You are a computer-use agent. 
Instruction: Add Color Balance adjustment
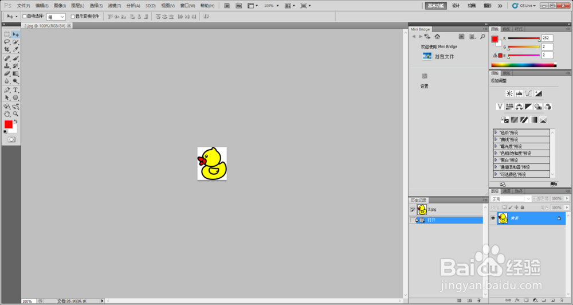click(x=519, y=107)
